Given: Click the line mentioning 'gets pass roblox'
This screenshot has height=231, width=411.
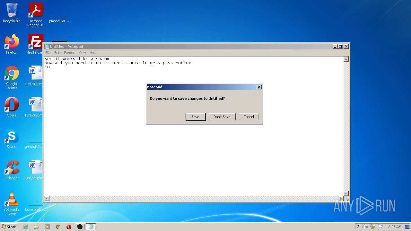Looking at the screenshot, I should click(118, 63).
